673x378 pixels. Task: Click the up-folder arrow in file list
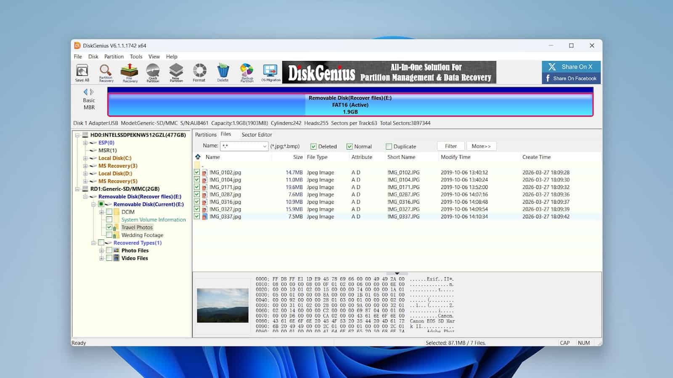click(x=198, y=157)
